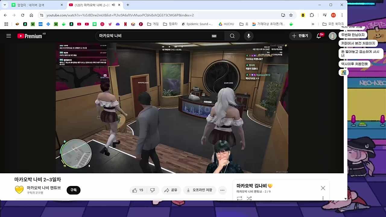The image size is (386, 217).
Task: Read chat message 두번째 만남이지
Action: point(353,35)
